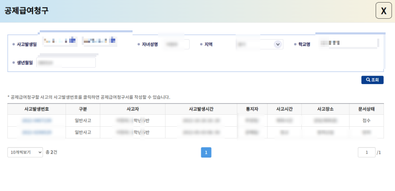Open the 지역 region dropdown
Image resolution: width=395 pixels, height=191 pixels.
click(260, 44)
